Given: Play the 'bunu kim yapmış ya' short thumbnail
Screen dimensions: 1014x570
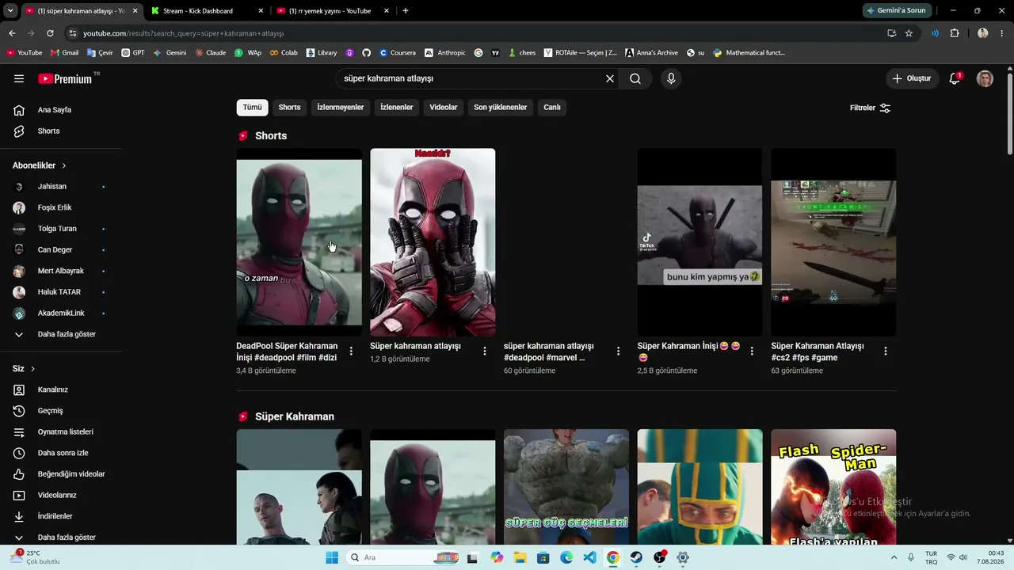Looking at the screenshot, I should 700,242.
